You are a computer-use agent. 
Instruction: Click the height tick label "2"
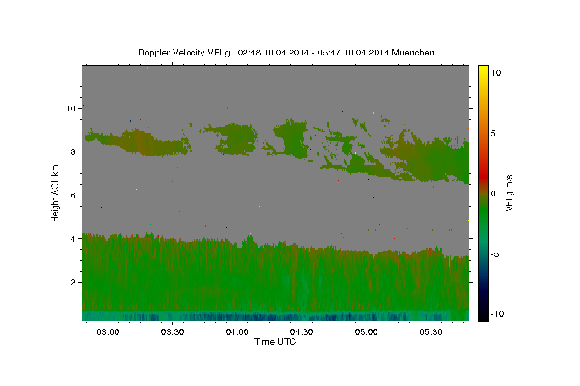pyautogui.click(x=74, y=282)
